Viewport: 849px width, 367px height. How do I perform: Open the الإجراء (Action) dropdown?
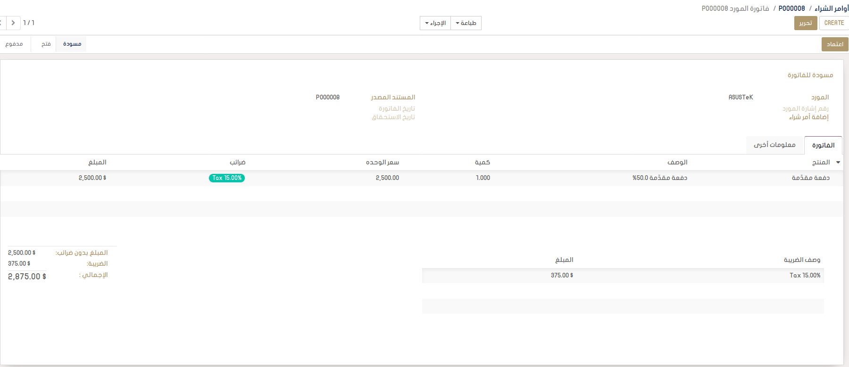(435, 23)
